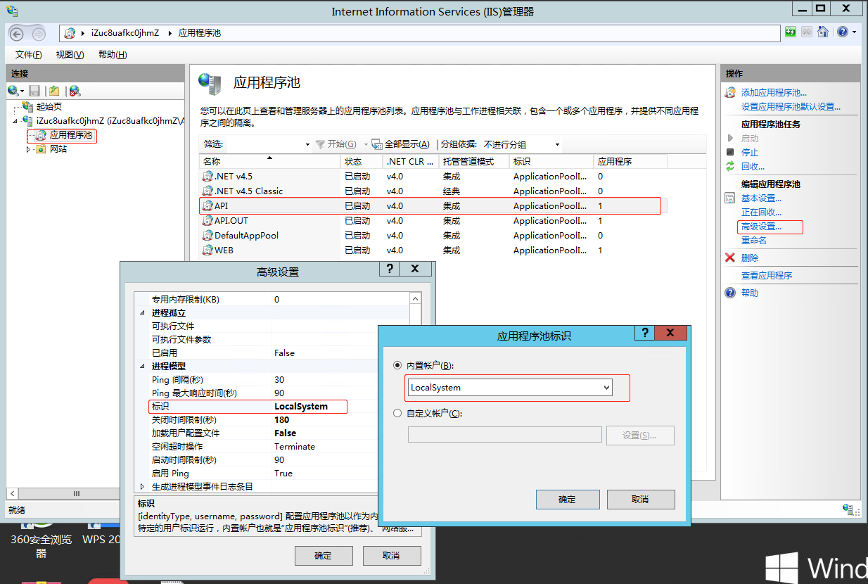Collapse the iZuc8uafkc0jhmZ server tree node

tap(16, 122)
